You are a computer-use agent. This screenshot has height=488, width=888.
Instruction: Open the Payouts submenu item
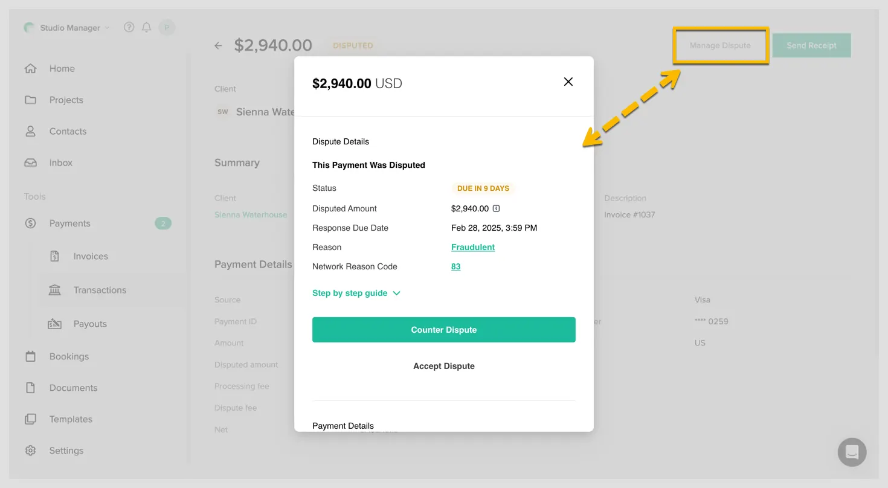pos(90,324)
